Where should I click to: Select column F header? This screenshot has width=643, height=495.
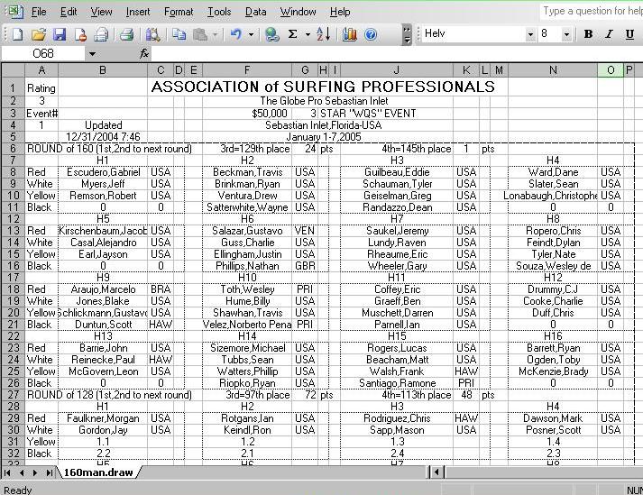(247, 70)
